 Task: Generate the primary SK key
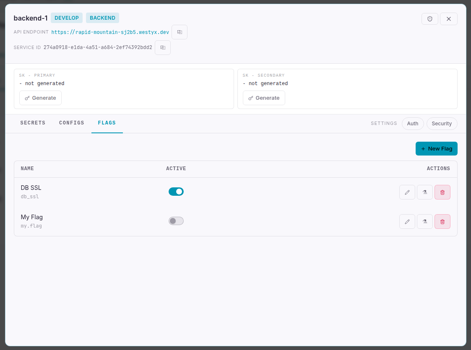[41, 98]
